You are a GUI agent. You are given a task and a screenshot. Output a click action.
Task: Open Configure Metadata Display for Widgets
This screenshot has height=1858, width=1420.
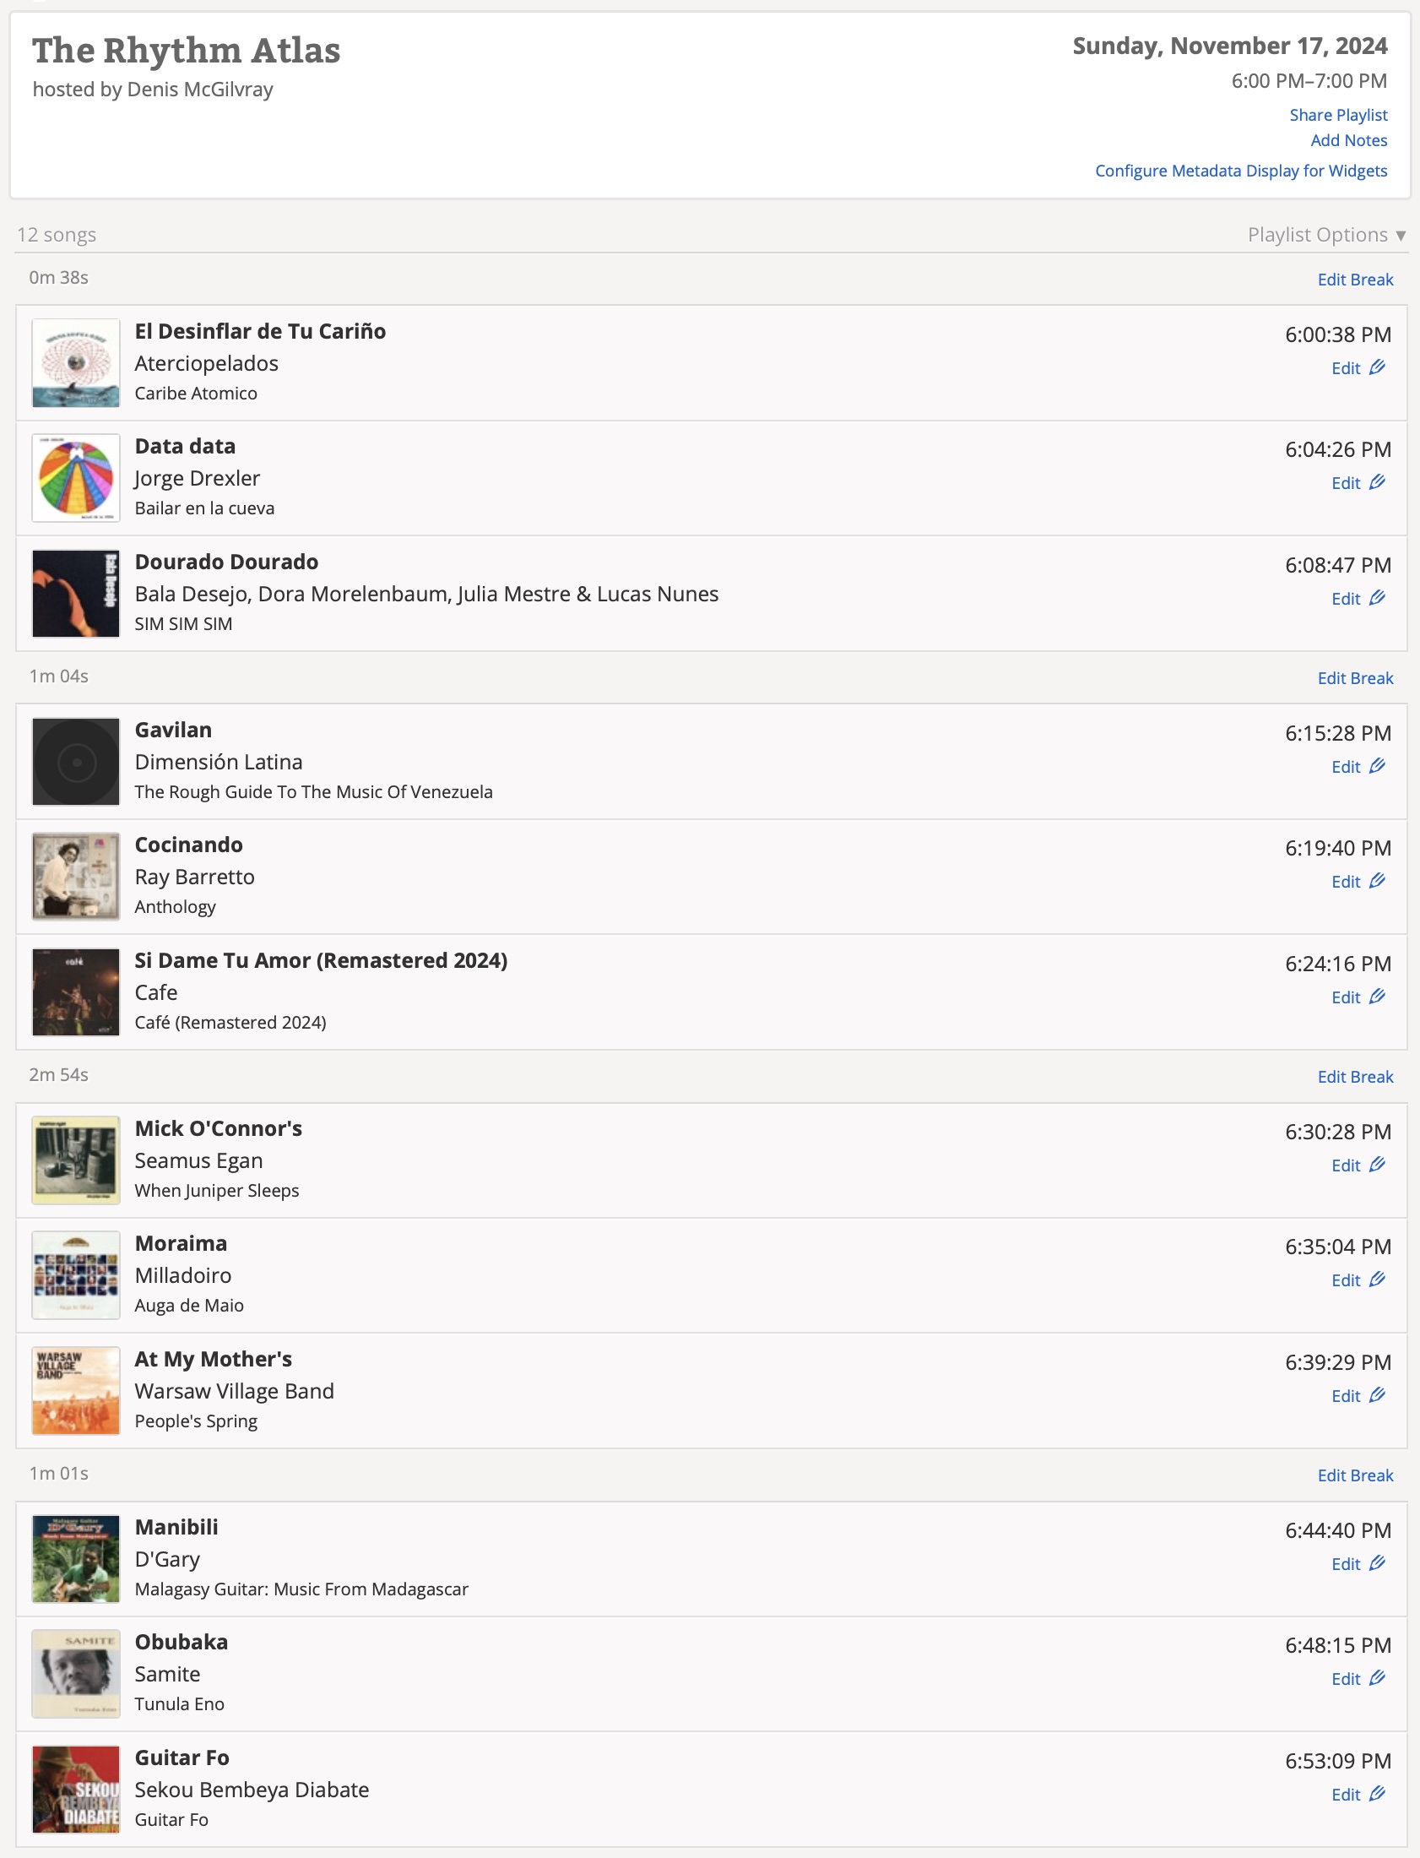point(1241,171)
